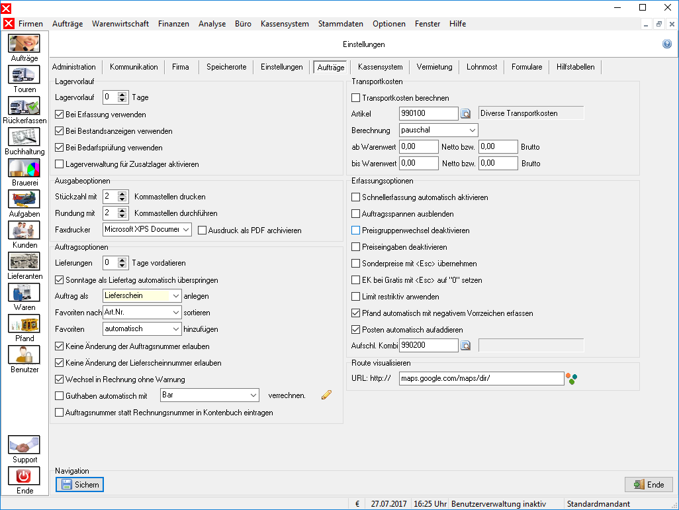
Task: Switch to the Kommunikation tab
Action: [134, 67]
